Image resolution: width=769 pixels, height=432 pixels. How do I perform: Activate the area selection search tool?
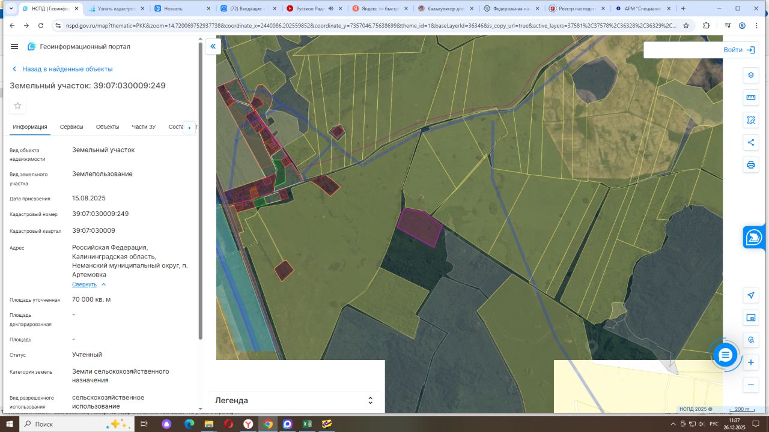coord(750,120)
